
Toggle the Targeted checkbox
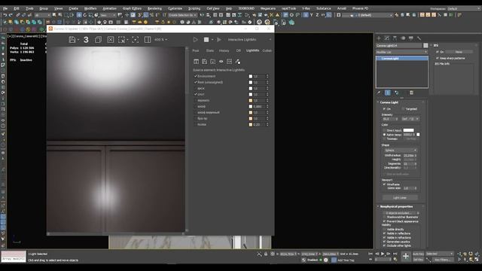(403, 108)
